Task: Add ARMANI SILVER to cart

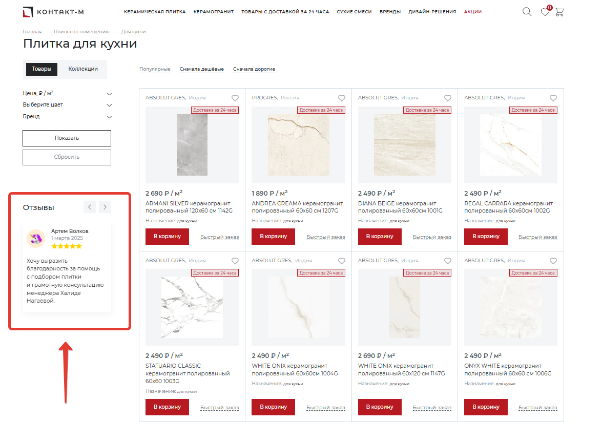Action: pos(167,236)
